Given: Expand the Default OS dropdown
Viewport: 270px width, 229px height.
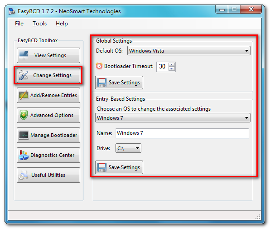Looking at the screenshot, I should pos(189,51).
